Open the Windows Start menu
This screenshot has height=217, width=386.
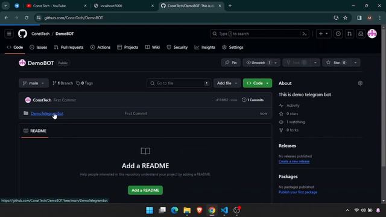(x=150, y=210)
